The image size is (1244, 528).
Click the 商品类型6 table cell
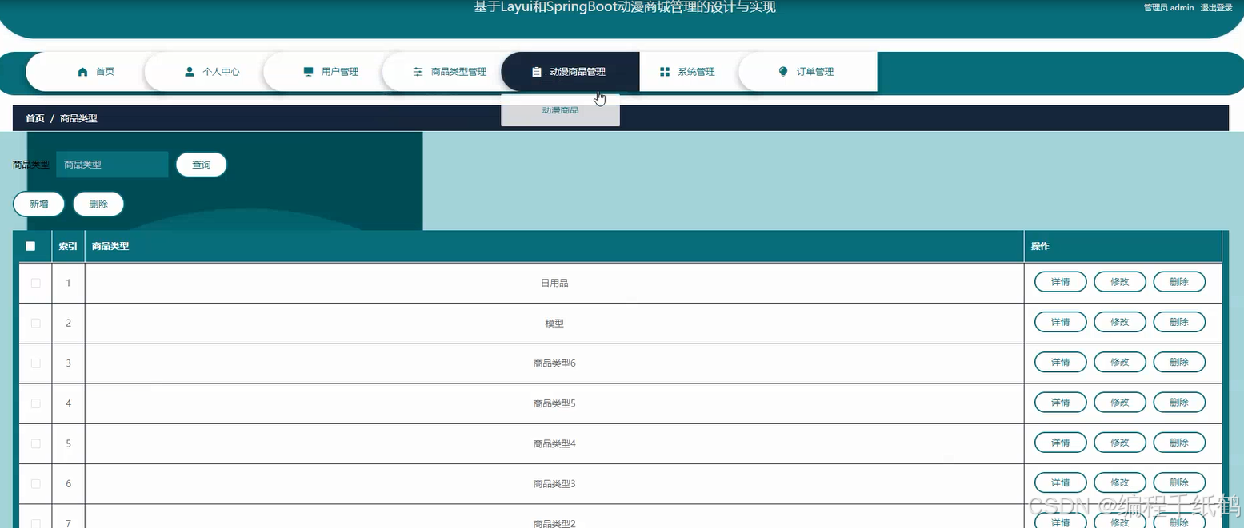click(554, 363)
